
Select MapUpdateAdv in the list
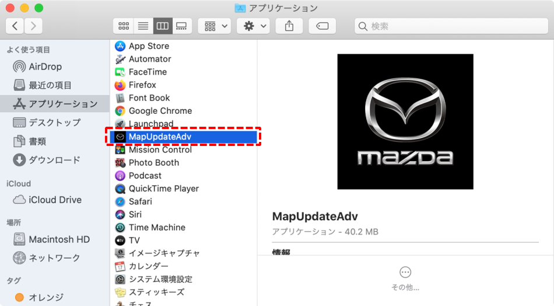[184, 137]
